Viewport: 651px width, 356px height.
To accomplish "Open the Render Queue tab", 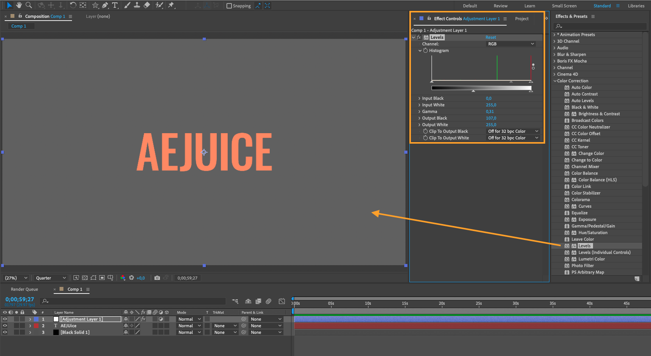I will 25,289.
